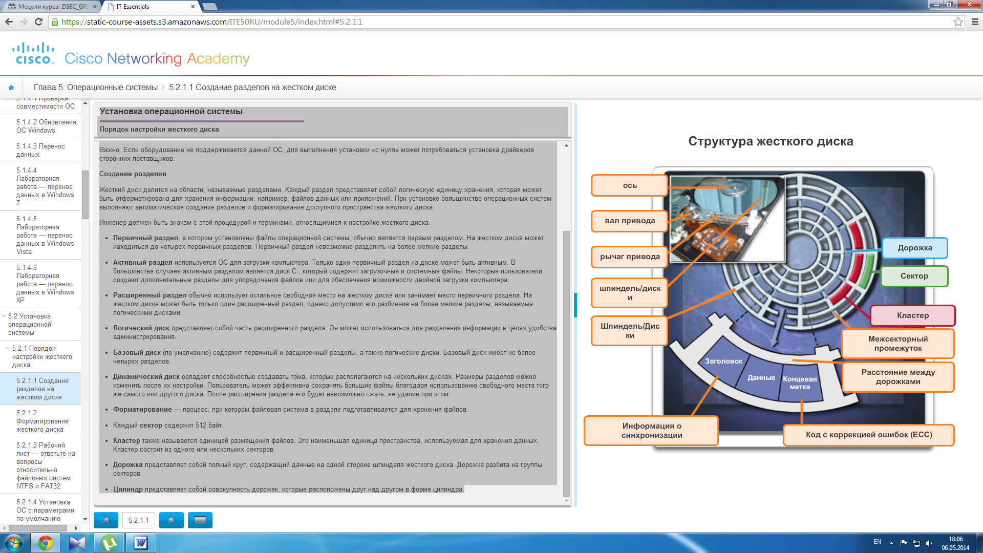Open 5.1.4.3 Перенос данных
Image resolution: width=983 pixels, height=553 pixels.
40,150
